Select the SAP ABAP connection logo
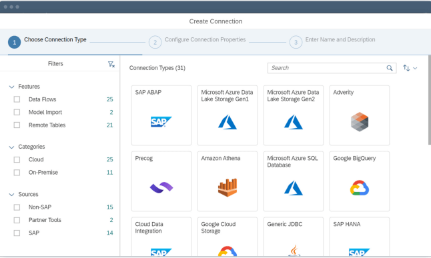Screen dimensions: 431x258 [x=161, y=122]
